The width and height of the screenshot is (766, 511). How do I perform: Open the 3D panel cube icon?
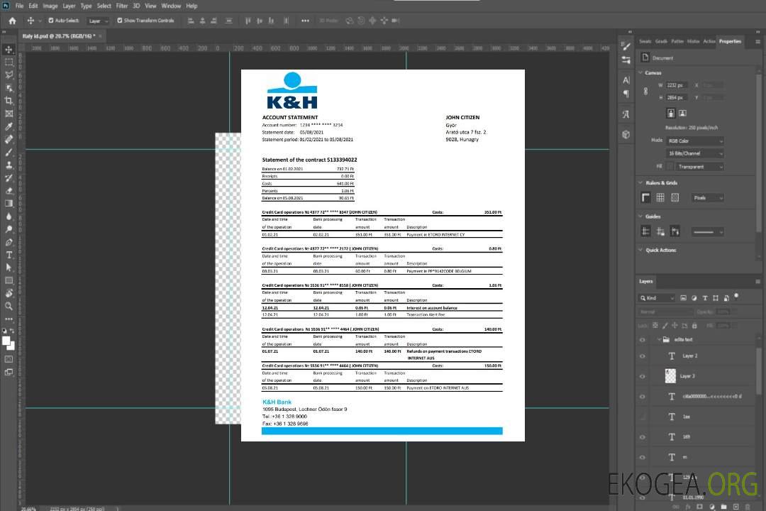click(x=626, y=134)
